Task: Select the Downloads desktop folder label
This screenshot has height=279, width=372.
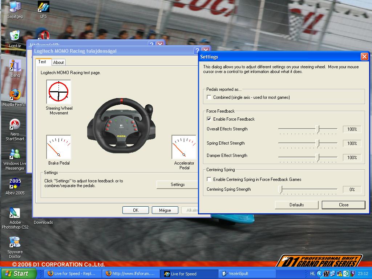Action: pos(43,222)
